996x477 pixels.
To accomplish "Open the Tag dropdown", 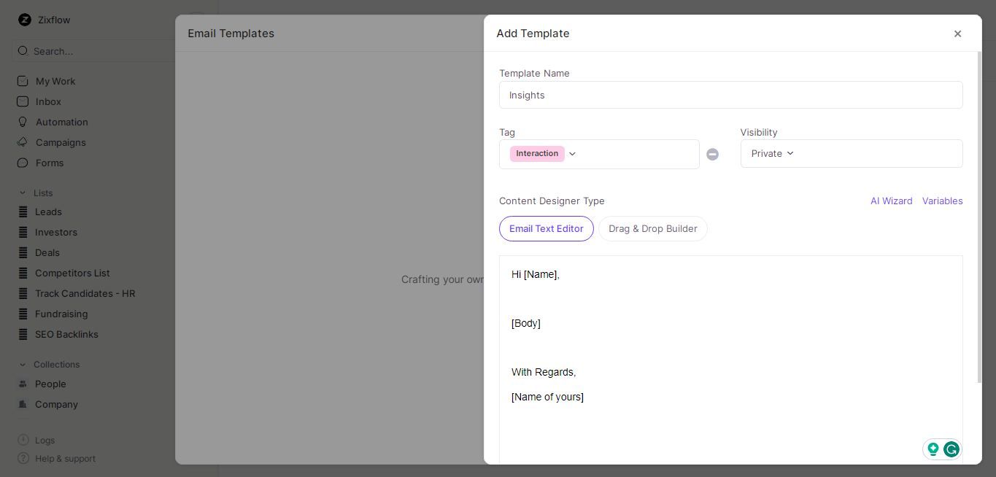I will 572,153.
